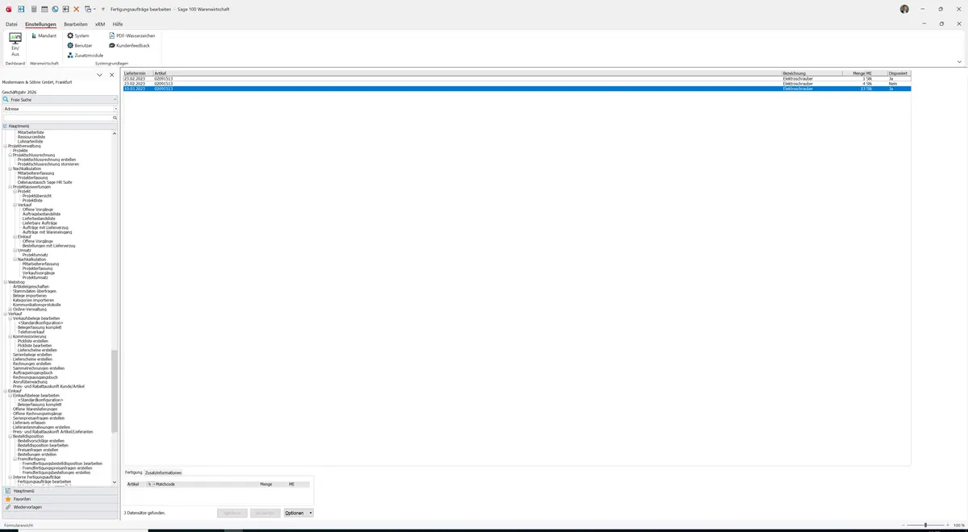Screen dimensions: 968x532
Task: Open the Mandant settings
Action: pyautogui.click(x=44, y=36)
